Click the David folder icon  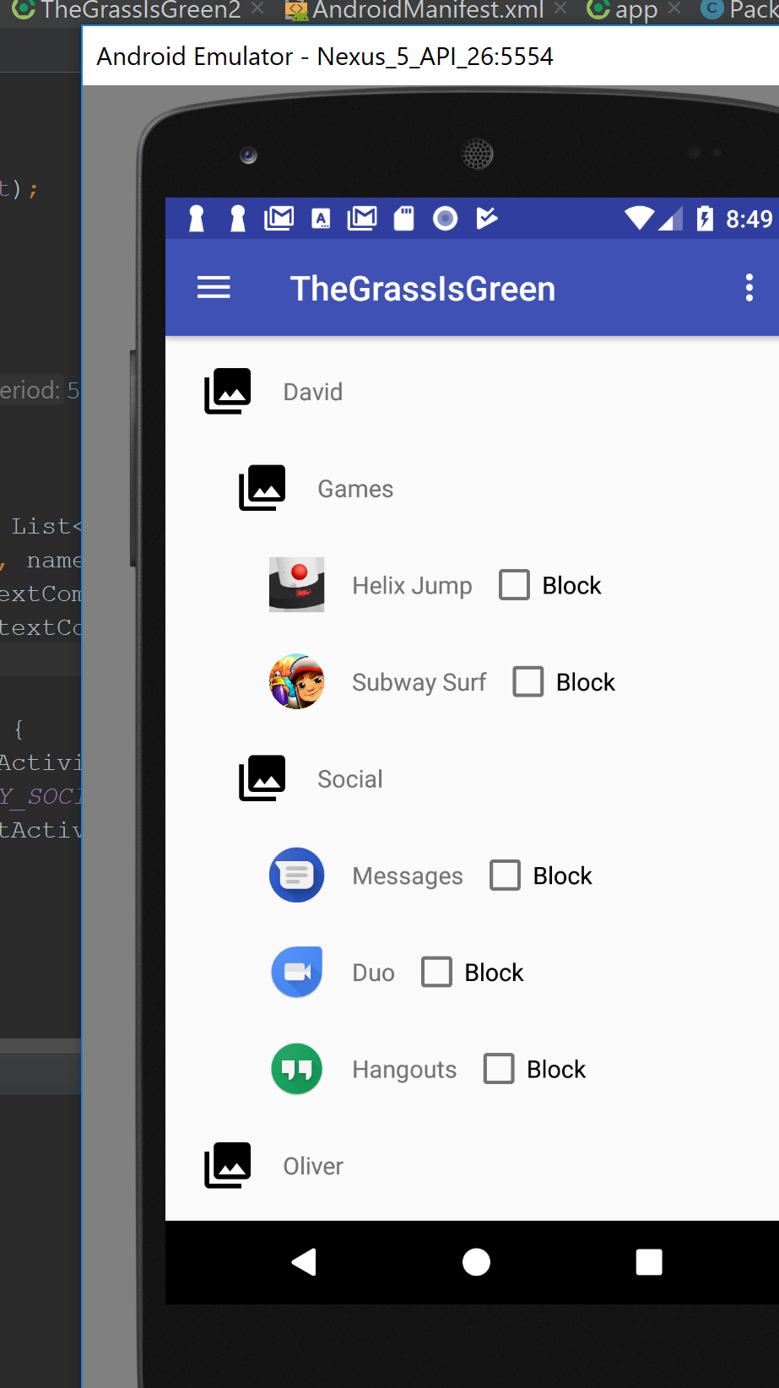tap(228, 391)
